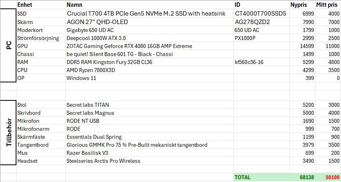The height and width of the screenshot is (182, 341).
Task: Click the DDR5 Kingston Fury 32GB cell
Action: pyautogui.click(x=150, y=62)
